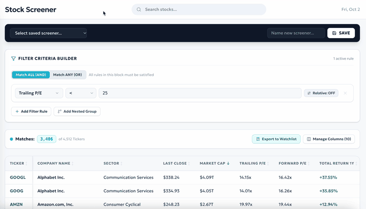
Task: Open Manage Columns (10)
Action: tap(329, 139)
